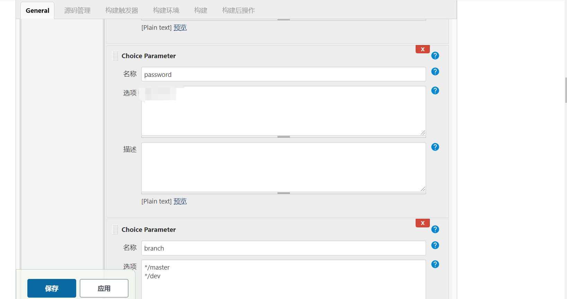This screenshot has width=567, height=299.
Task: Open help for password description field
Action: click(435, 147)
